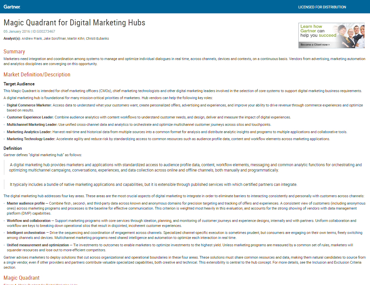
Task: Click the 'Summary' section heading
Action: click(x=14, y=51)
